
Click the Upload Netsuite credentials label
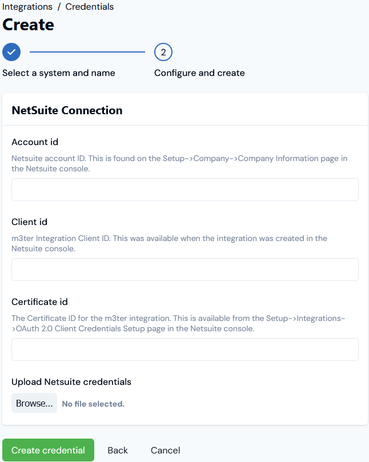[x=71, y=381]
